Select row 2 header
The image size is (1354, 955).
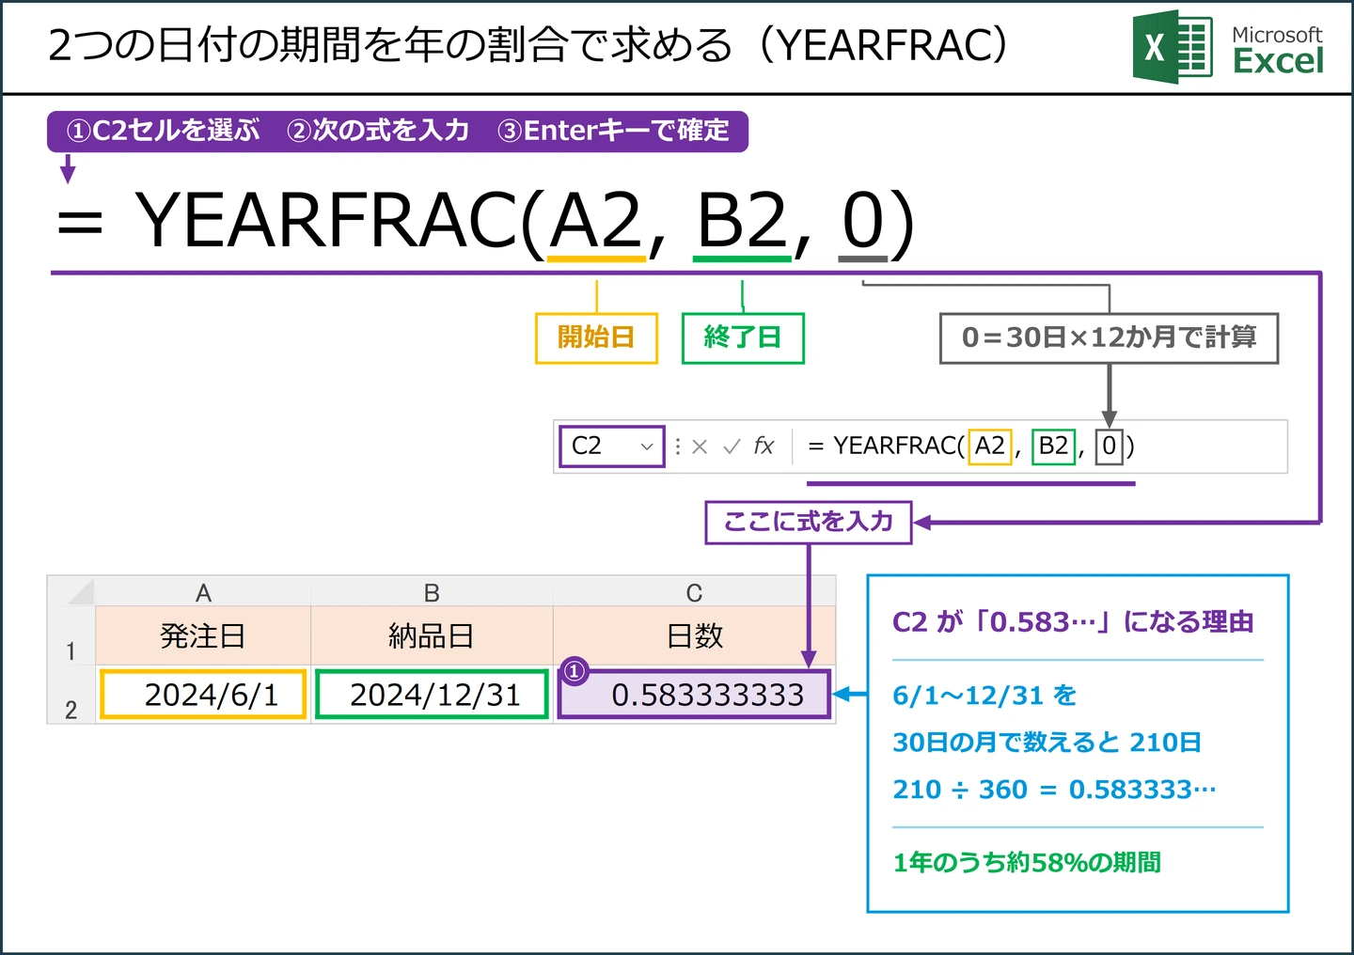71,696
